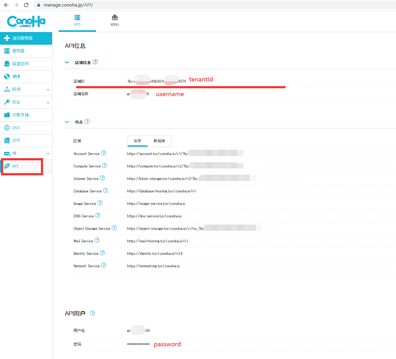396x359 pixels.
Task: Expand the 网络 submenu chevron
Action: tap(48, 90)
